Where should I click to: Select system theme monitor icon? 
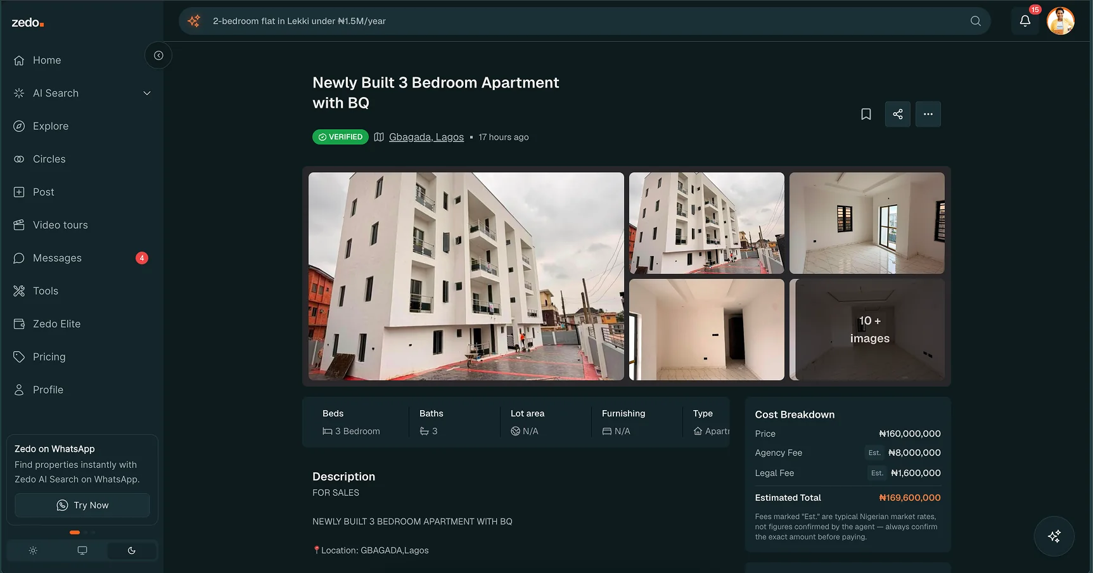click(82, 551)
